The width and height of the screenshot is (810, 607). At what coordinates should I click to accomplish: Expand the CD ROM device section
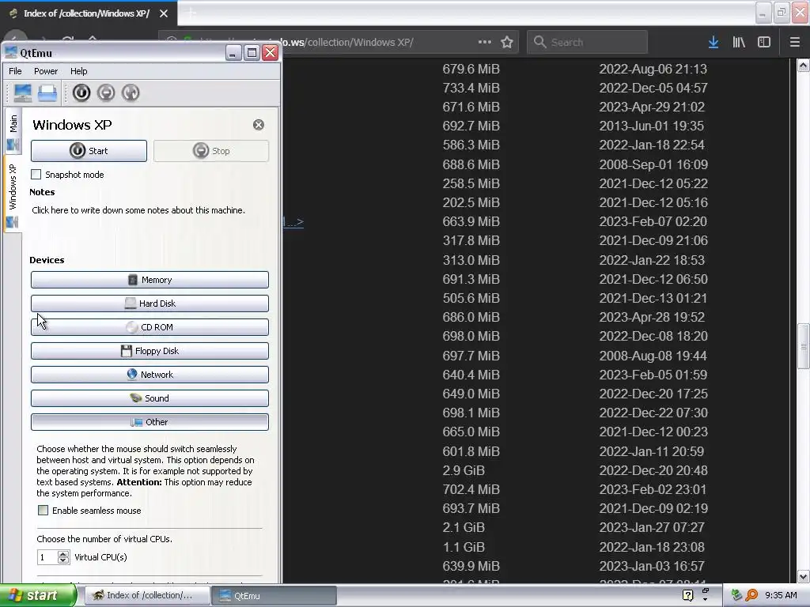(x=150, y=327)
